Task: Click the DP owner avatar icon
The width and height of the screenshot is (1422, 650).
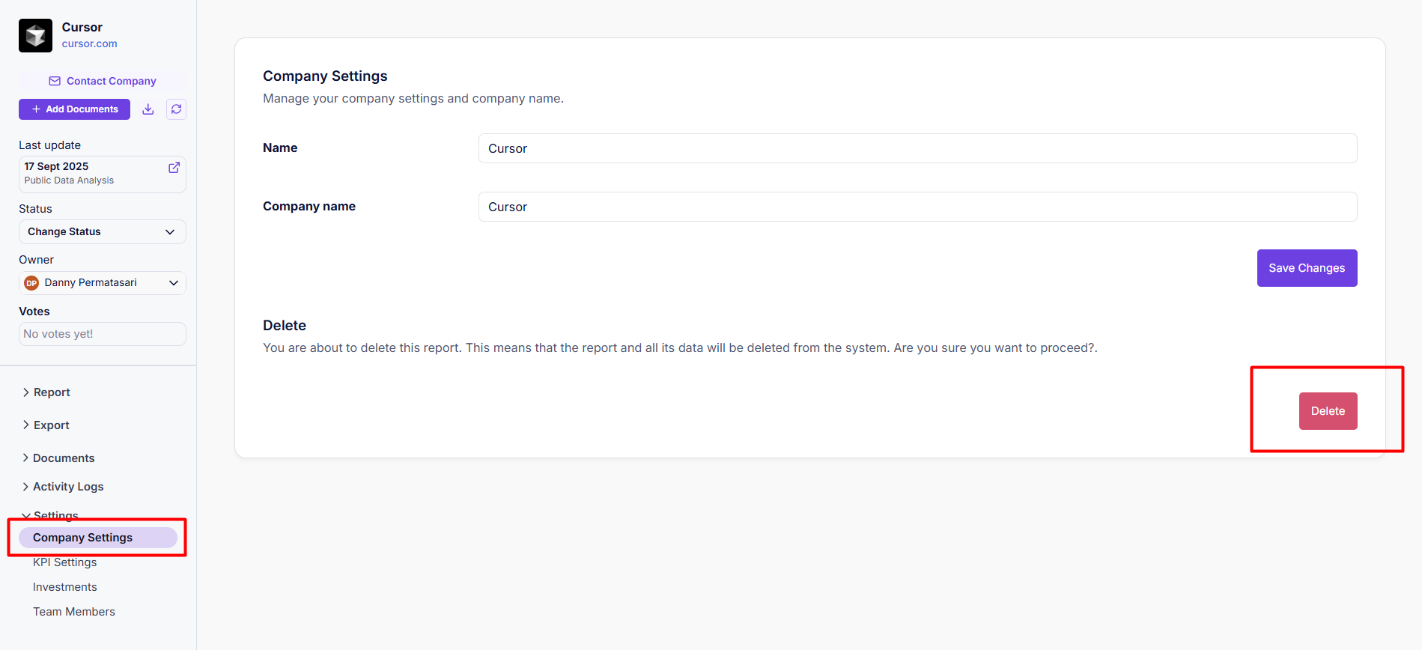Action: point(31,283)
